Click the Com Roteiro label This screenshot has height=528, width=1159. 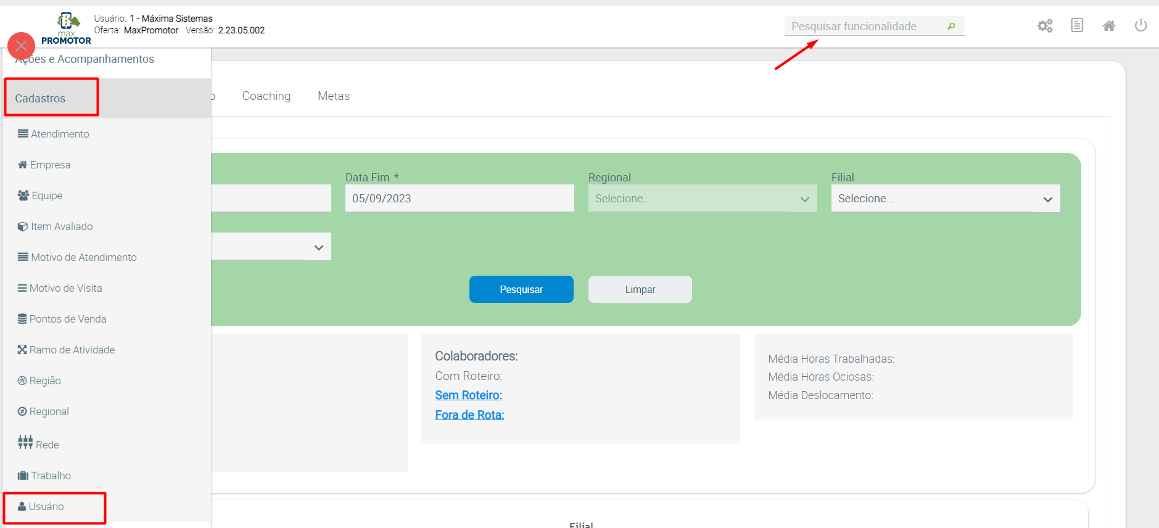pos(469,376)
